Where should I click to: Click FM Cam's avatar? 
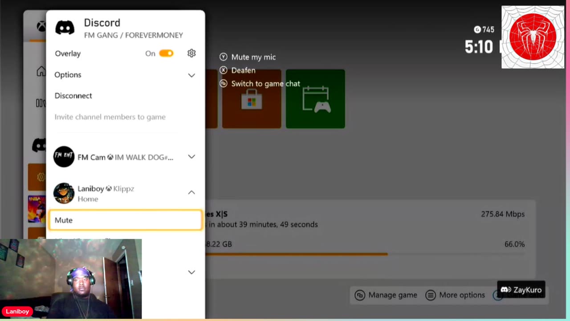point(64,156)
